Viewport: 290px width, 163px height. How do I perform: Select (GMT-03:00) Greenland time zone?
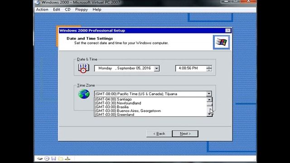150,115
